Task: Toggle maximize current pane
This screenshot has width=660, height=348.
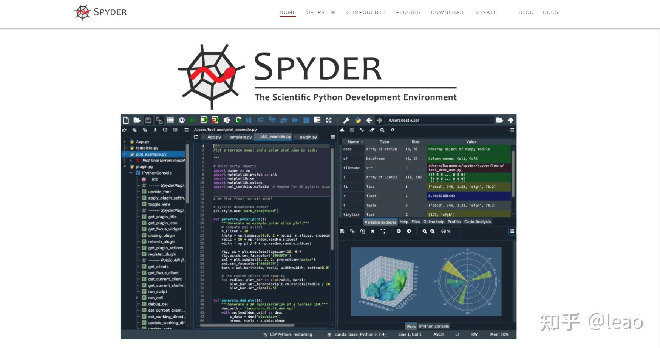Action: click(x=318, y=120)
